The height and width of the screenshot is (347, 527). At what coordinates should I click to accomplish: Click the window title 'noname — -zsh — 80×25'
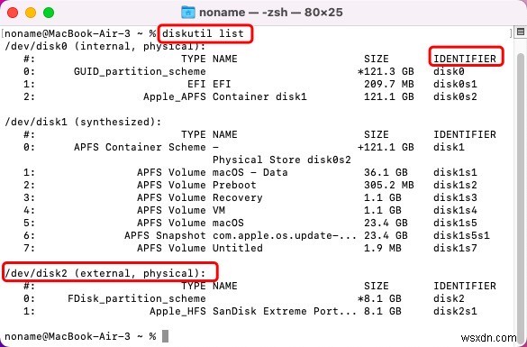tap(271, 13)
